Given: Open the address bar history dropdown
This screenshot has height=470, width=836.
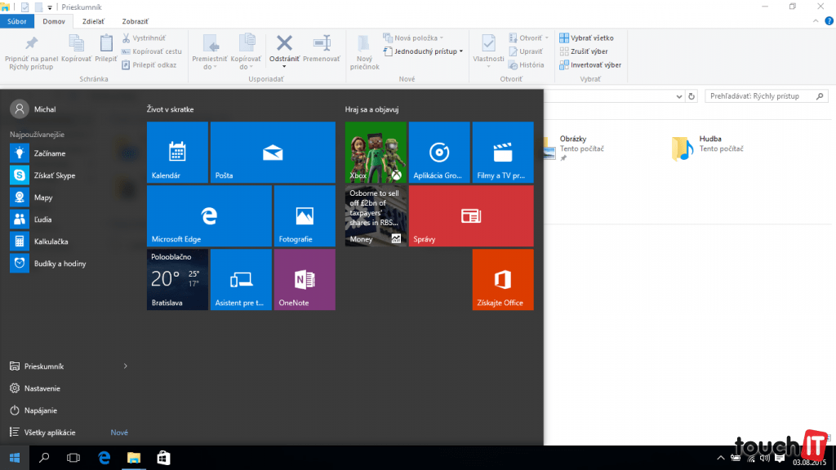Looking at the screenshot, I should [680, 96].
